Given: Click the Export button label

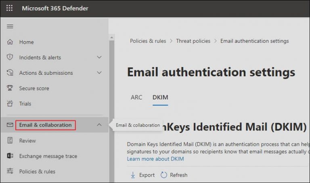Looking at the screenshot, I should [x=147, y=175].
